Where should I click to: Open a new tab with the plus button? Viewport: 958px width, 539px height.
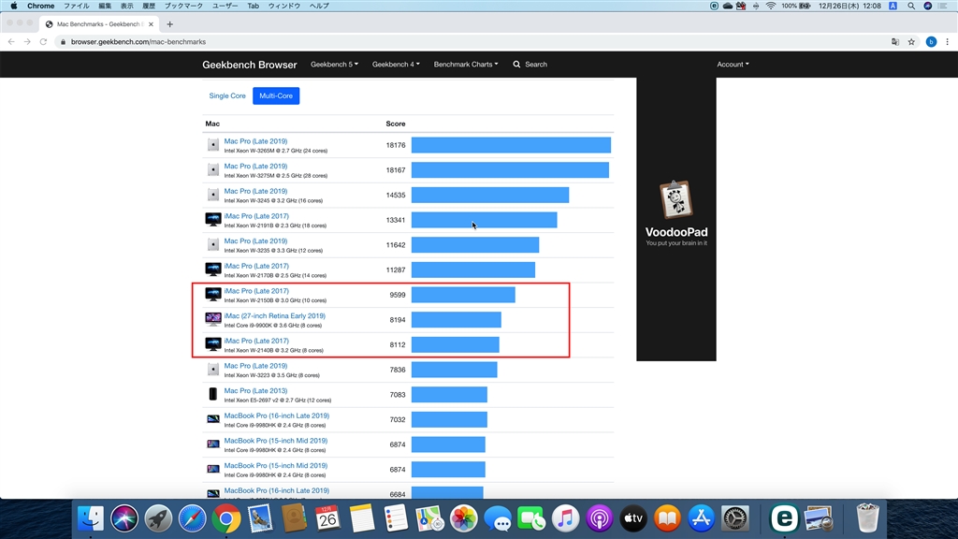[170, 24]
